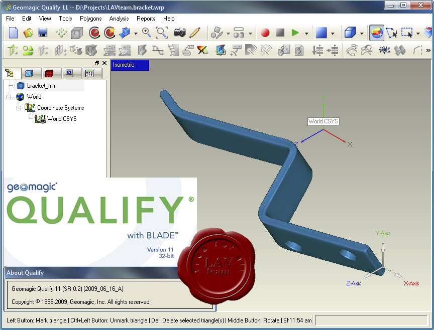Click the rectangle selection tool icon

[x=407, y=33]
